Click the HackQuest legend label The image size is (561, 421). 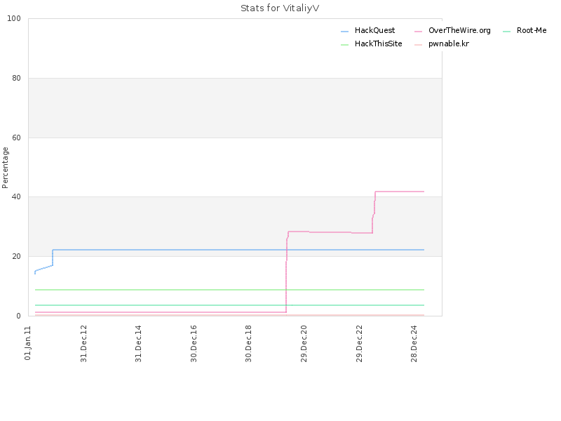click(x=374, y=30)
